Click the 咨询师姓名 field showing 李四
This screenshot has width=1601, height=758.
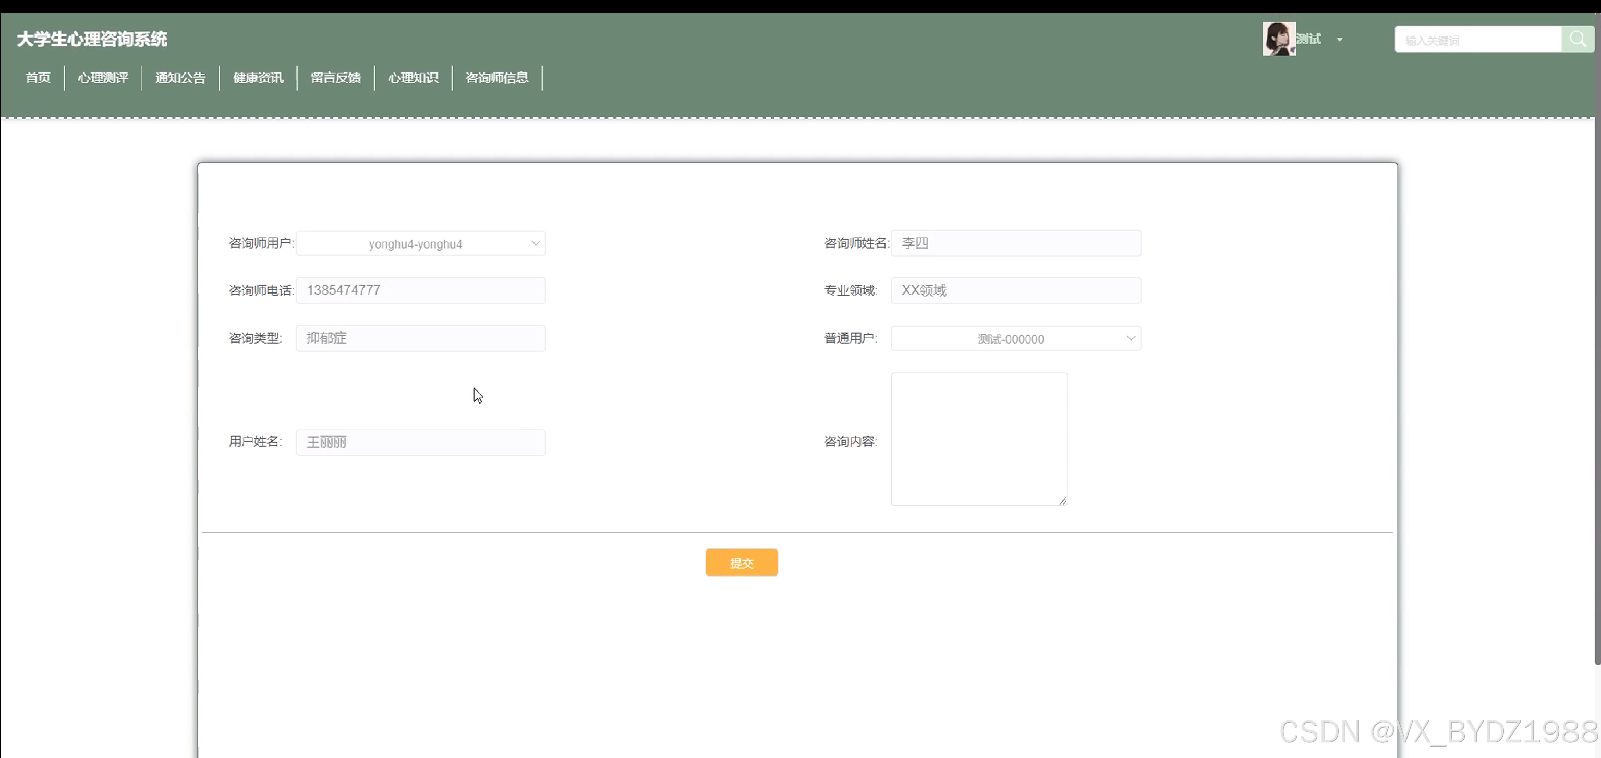coord(1015,243)
